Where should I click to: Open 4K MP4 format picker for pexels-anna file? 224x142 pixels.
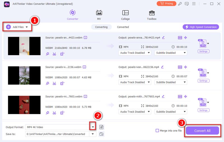tap(204, 43)
